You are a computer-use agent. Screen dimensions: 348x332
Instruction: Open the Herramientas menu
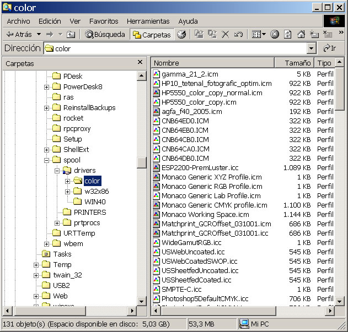[148, 21]
